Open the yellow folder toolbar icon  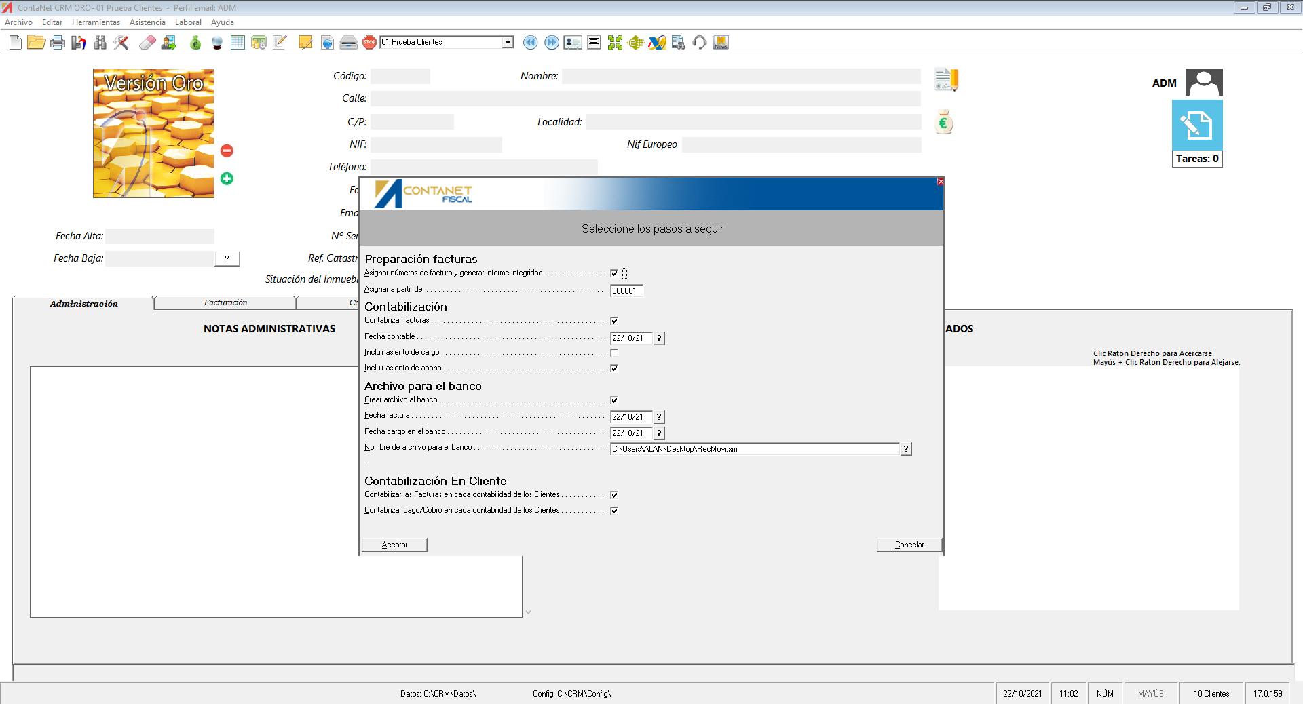pyautogui.click(x=36, y=43)
